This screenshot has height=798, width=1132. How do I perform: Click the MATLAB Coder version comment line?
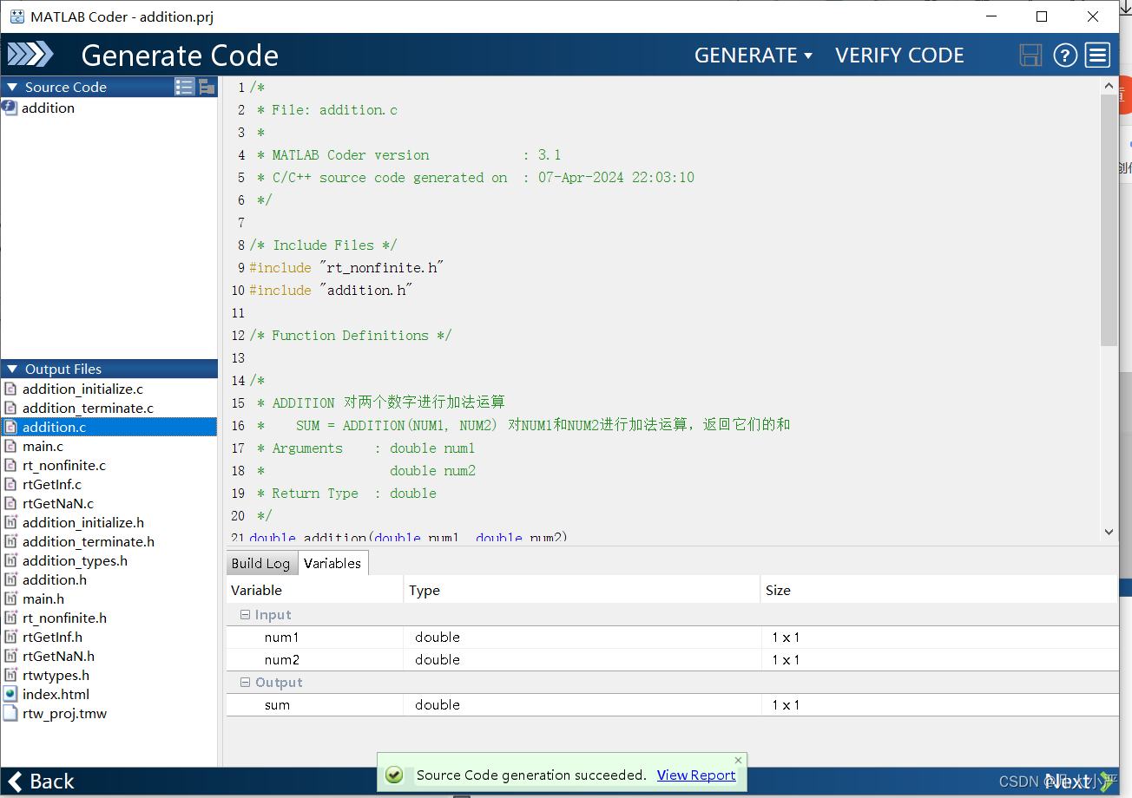[x=409, y=154]
